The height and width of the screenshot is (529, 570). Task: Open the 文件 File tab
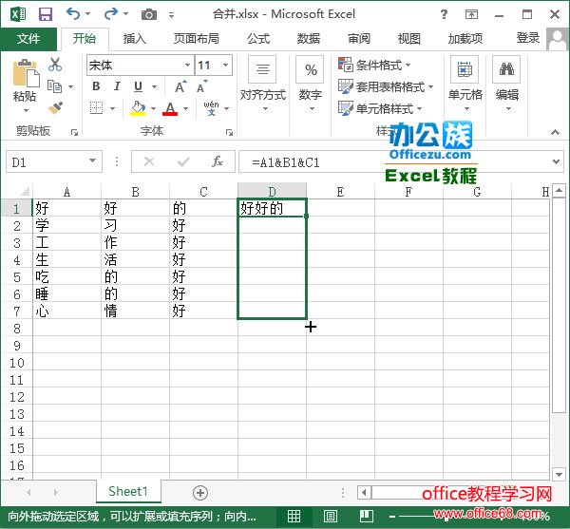coord(28,39)
